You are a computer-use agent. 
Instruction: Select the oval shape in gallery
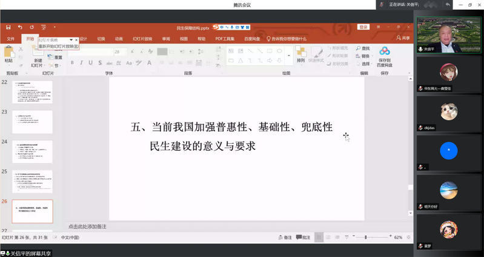[279, 51]
